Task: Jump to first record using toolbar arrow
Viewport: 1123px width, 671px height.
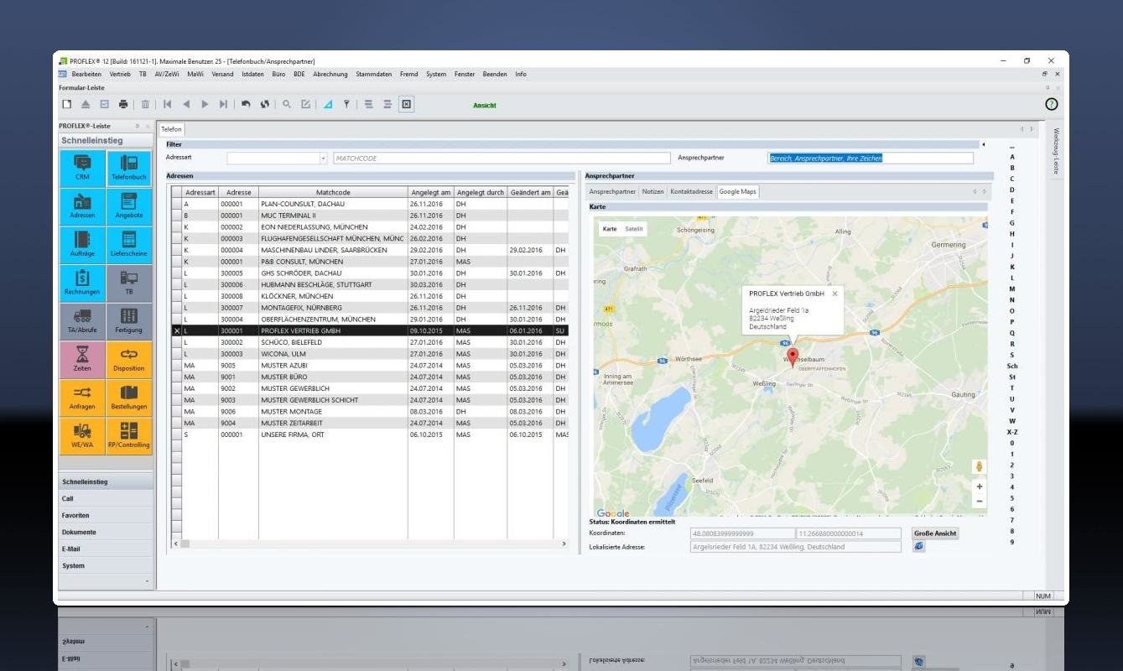Action: 168,104
